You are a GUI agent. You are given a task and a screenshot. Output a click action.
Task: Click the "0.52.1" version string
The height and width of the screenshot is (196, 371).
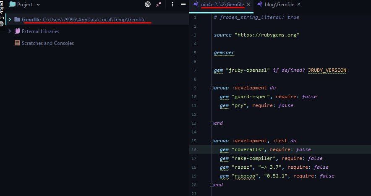tap(276, 176)
